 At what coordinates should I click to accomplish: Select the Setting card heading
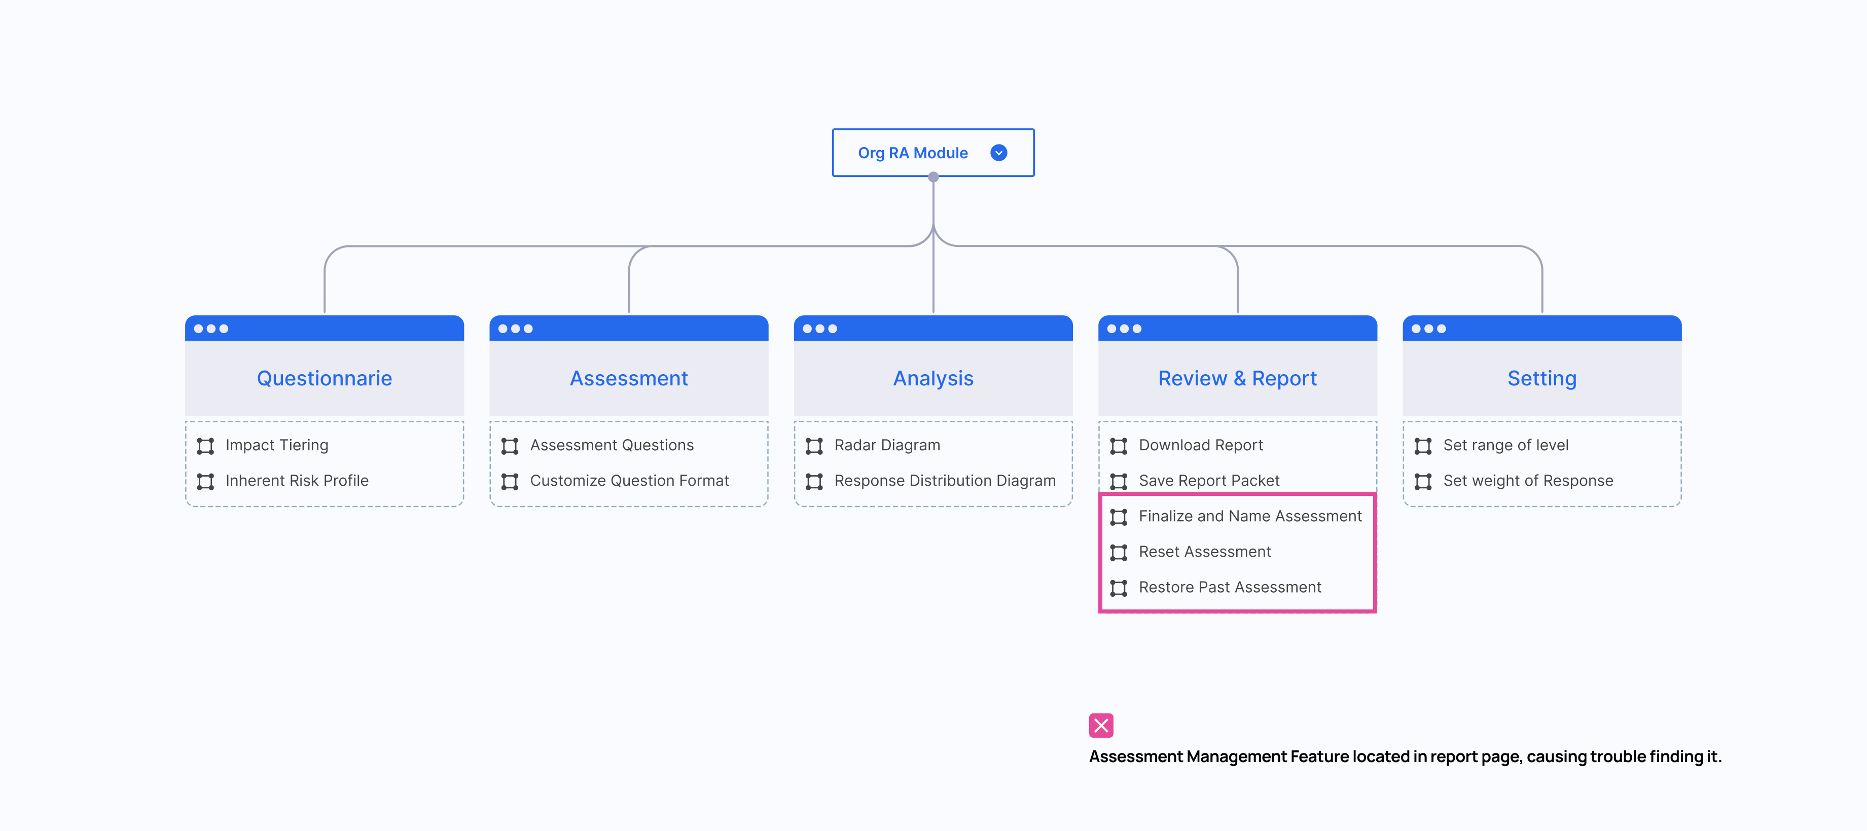point(1541,378)
